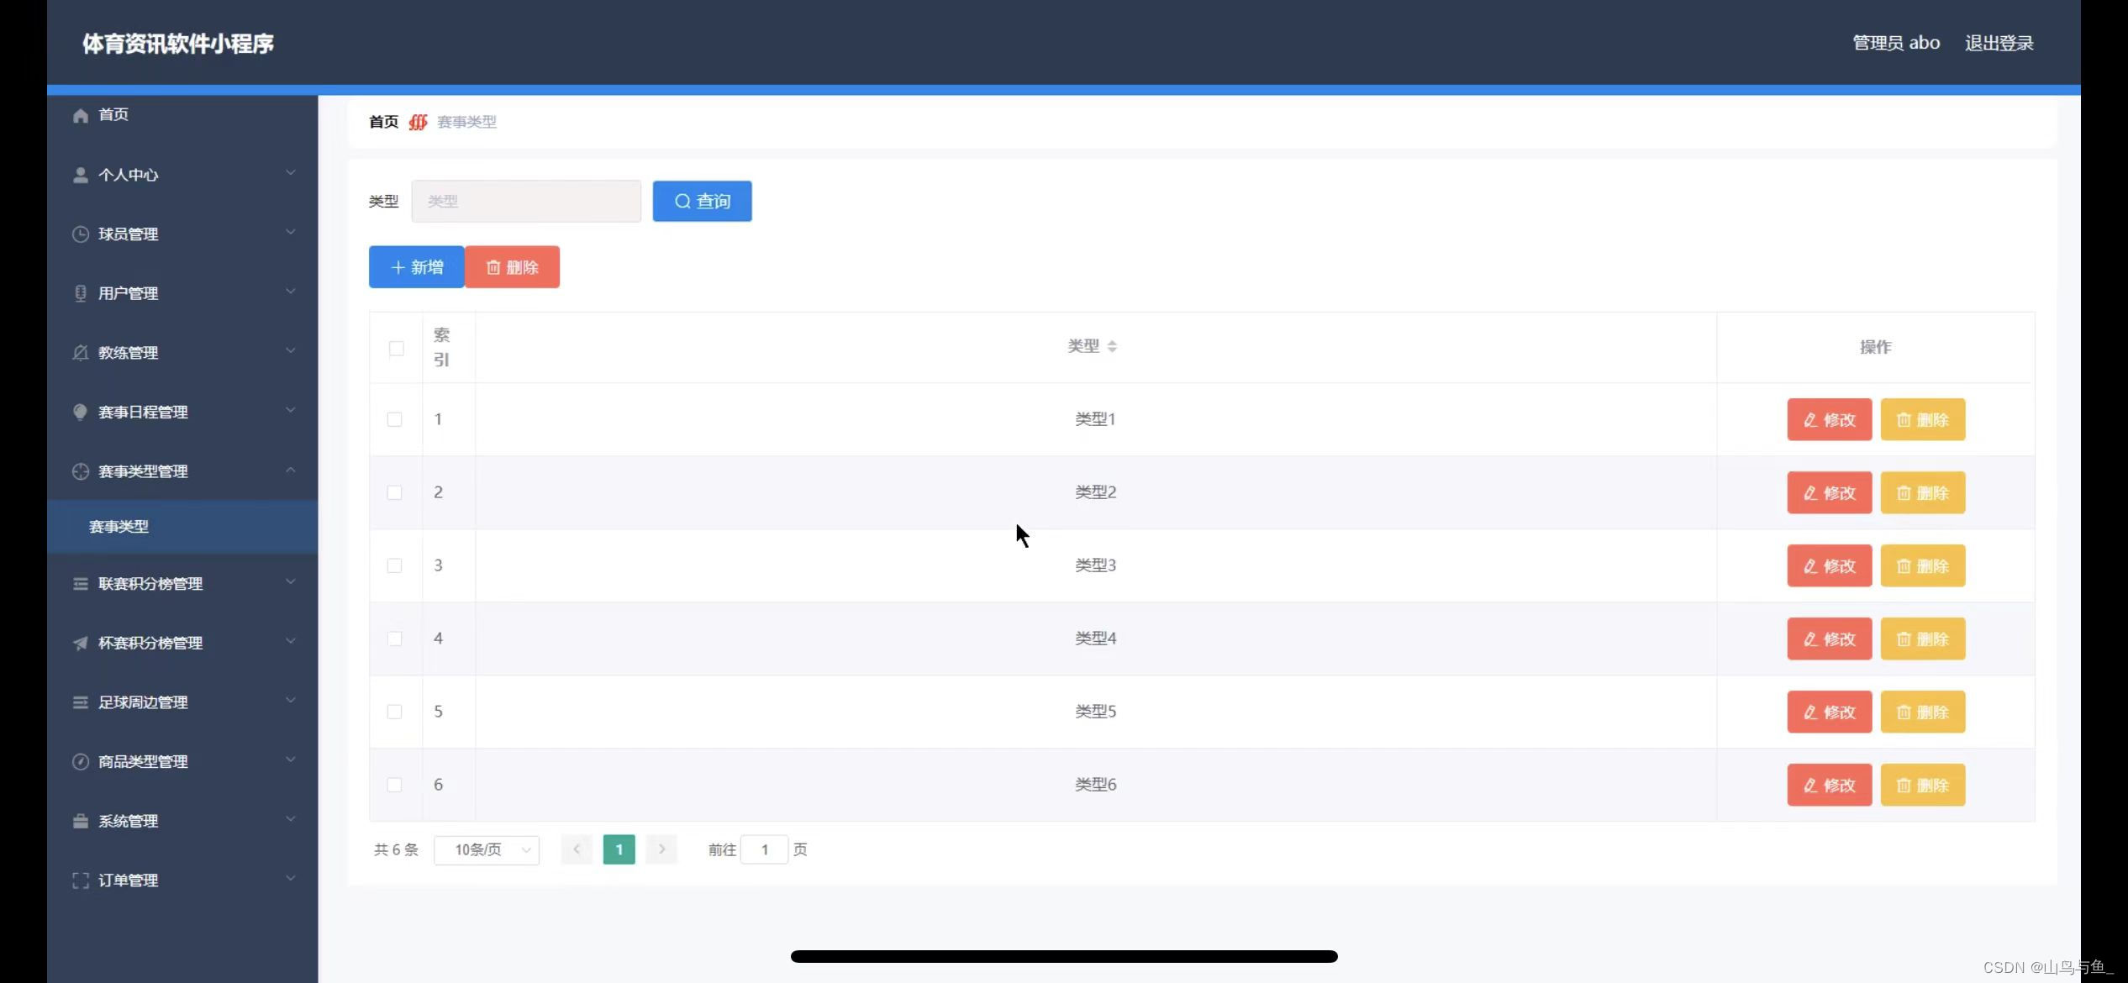Expand the 赛事日程管理 menu chevron
The image size is (2128, 983).
[x=291, y=410]
